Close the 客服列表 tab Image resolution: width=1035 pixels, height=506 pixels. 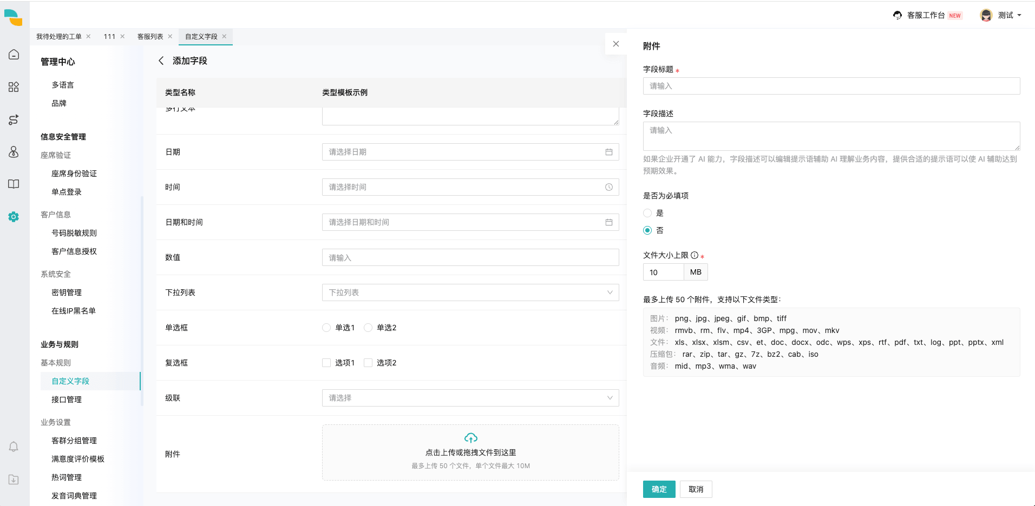coord(170,36)
